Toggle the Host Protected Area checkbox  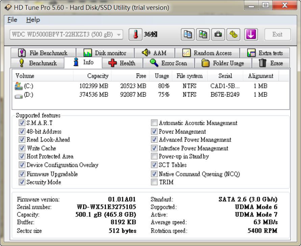point(22,156)
